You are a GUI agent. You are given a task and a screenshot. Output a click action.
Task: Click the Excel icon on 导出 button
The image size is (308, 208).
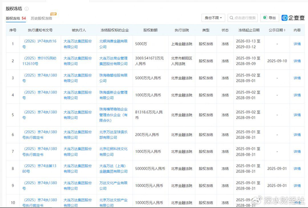[x=265, y=18]
